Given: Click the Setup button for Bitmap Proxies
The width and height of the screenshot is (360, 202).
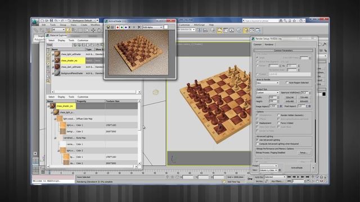Looking at the screenshot, I should 304,153.
